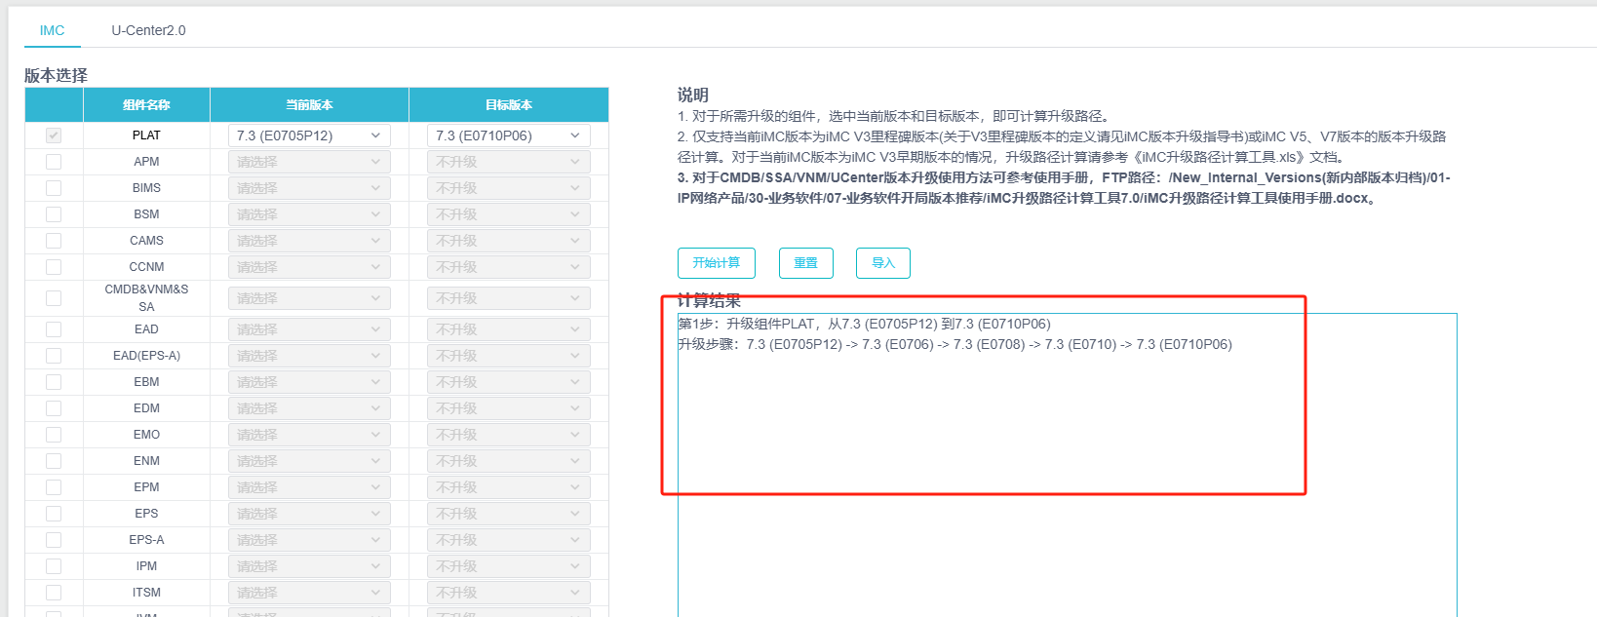Open CAMS current version dropdown
This screenshot has height=617, width=1597.
309,241
